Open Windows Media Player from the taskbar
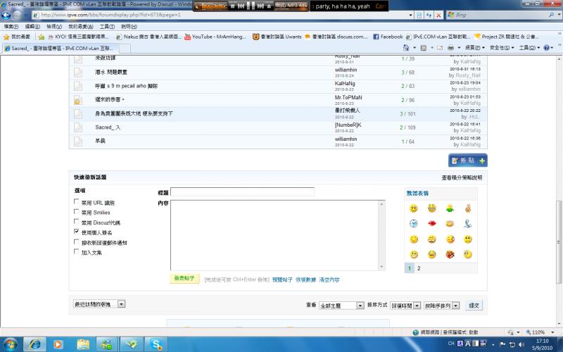Image resolution: width=563 pixels, height=352 pixels. [x=58, y=344]
